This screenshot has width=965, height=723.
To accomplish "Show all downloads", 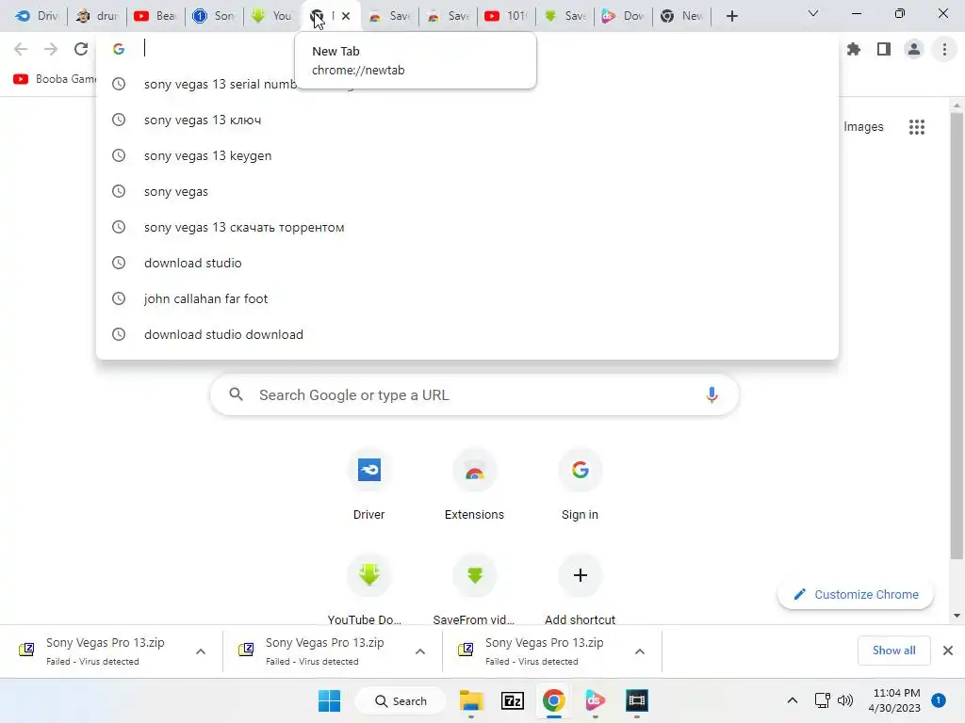I will click(x=893, y=651).
